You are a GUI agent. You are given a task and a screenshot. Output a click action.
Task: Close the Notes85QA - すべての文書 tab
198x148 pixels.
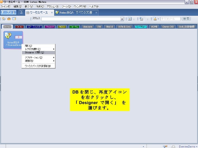click(x=96, y=12)
